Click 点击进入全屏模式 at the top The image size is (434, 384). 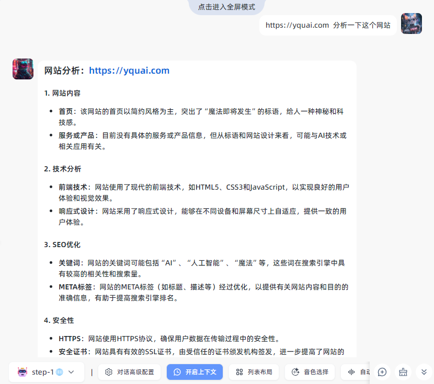click(227, 7)
